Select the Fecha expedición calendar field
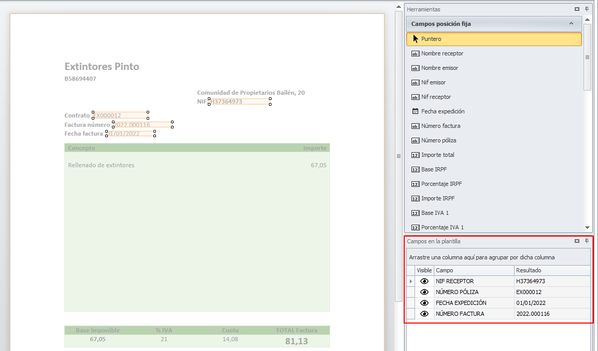Viewport: 598px width, 351px height. tap(443, 111)
